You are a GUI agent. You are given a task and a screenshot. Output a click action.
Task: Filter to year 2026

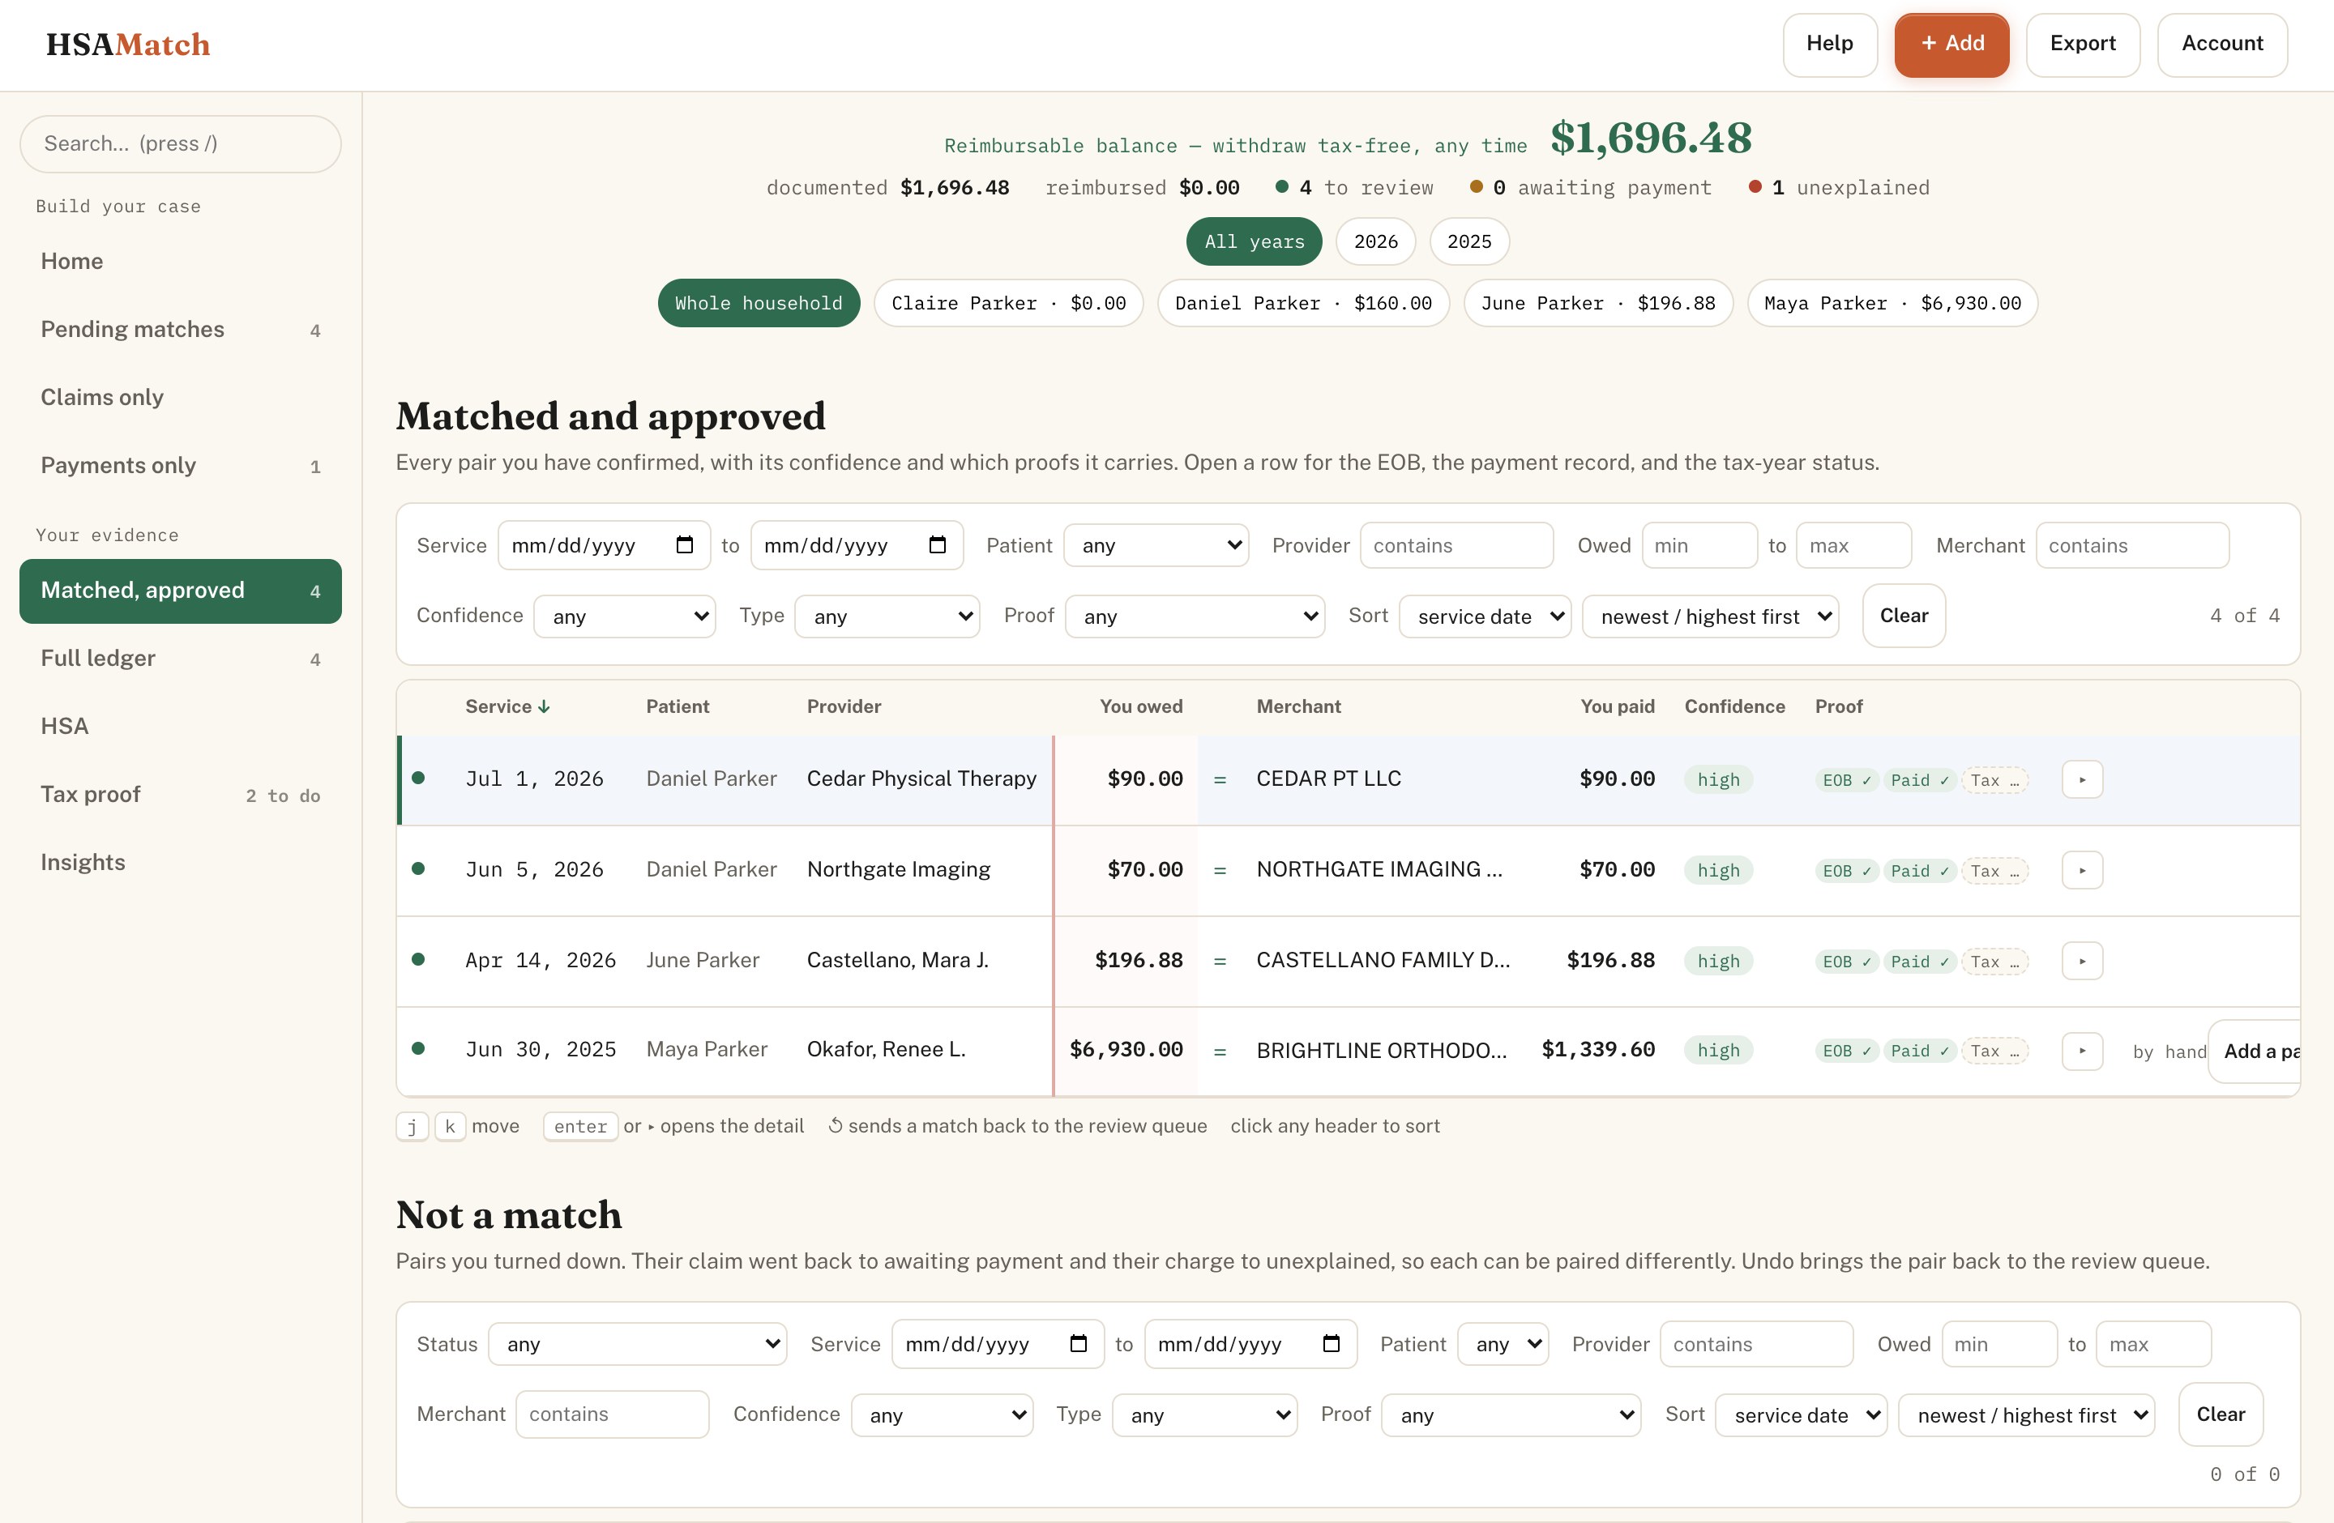click(x=1375, y=241)
